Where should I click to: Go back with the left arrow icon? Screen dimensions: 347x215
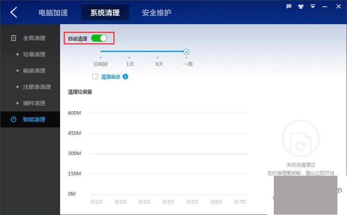pos(14,12)
